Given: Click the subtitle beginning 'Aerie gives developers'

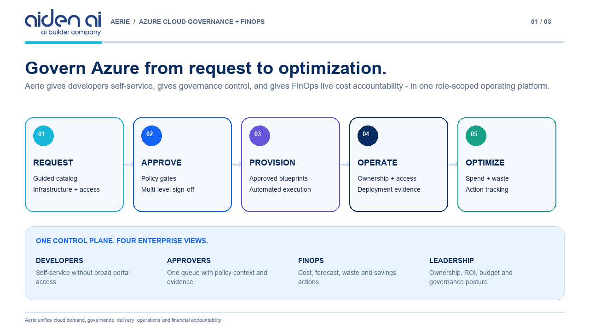Looking at the screenshot, I should (x=287, y=86).
